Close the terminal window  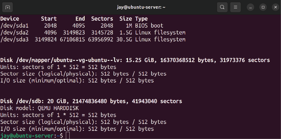pyautogui.click(x=276, y=7)
